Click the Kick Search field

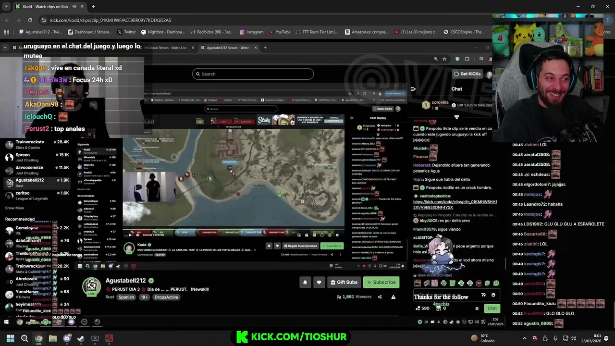pos(253,74)
